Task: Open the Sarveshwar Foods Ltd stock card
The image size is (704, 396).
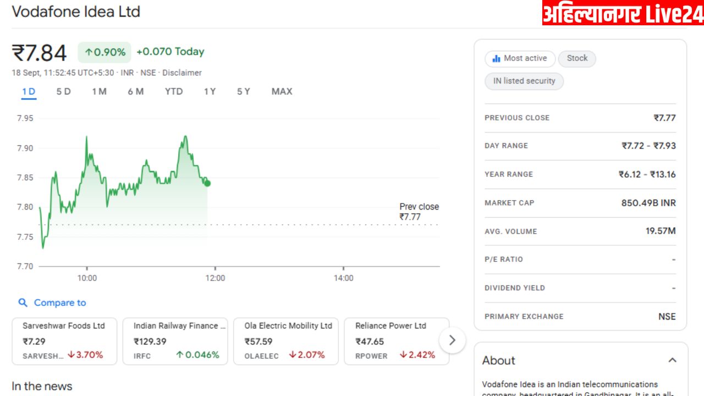Action: (x=64, y=341)
